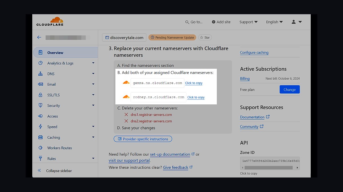Open the Community support link
The image size is (343, 192).
click(249, 127)
